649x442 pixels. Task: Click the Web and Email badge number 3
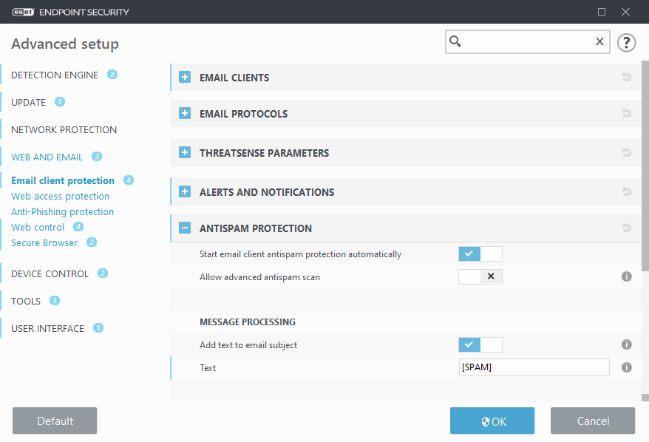point(96,157)
